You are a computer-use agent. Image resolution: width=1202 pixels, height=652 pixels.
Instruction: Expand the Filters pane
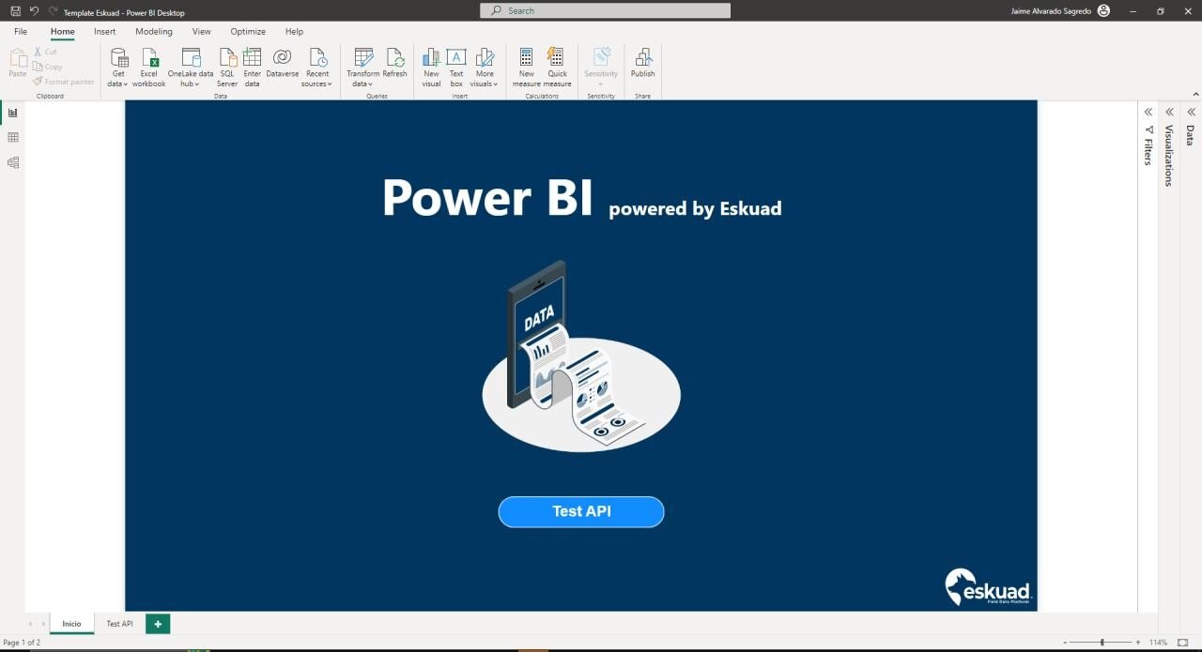[x=1148, y=112]
